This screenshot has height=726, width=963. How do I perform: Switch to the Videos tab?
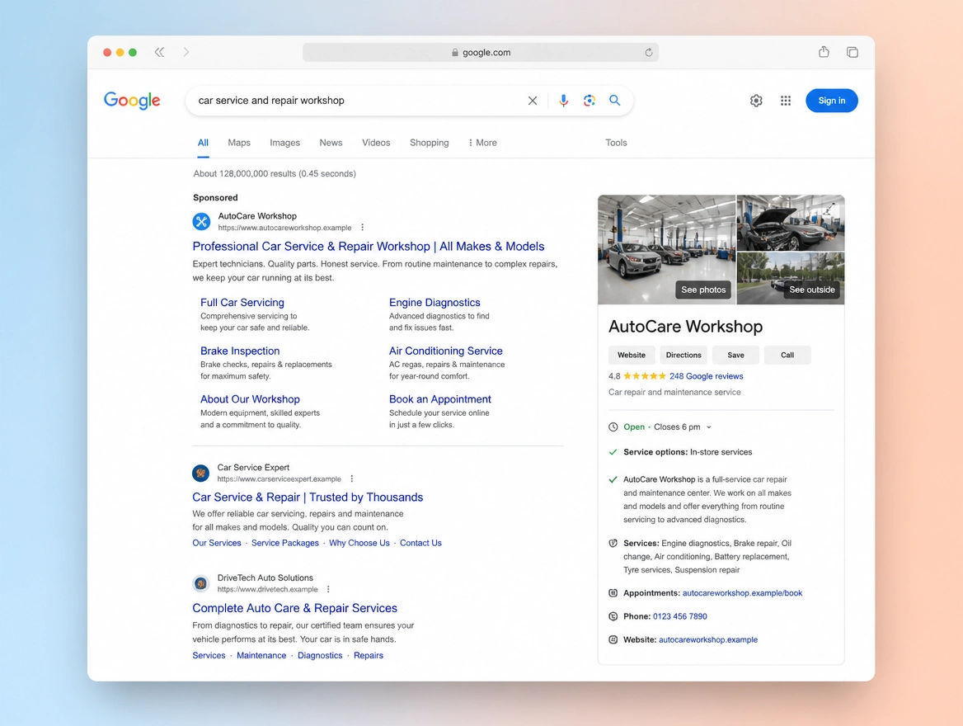point(376,143)
